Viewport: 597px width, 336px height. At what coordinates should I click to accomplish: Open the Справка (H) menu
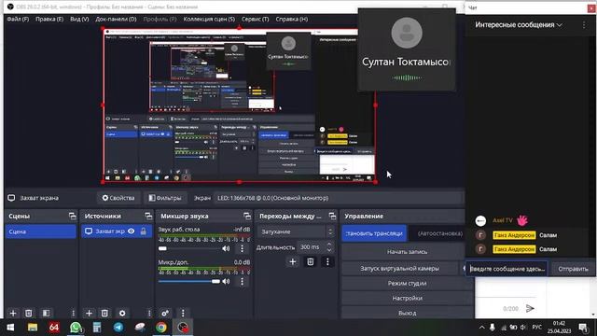[292, 19]
